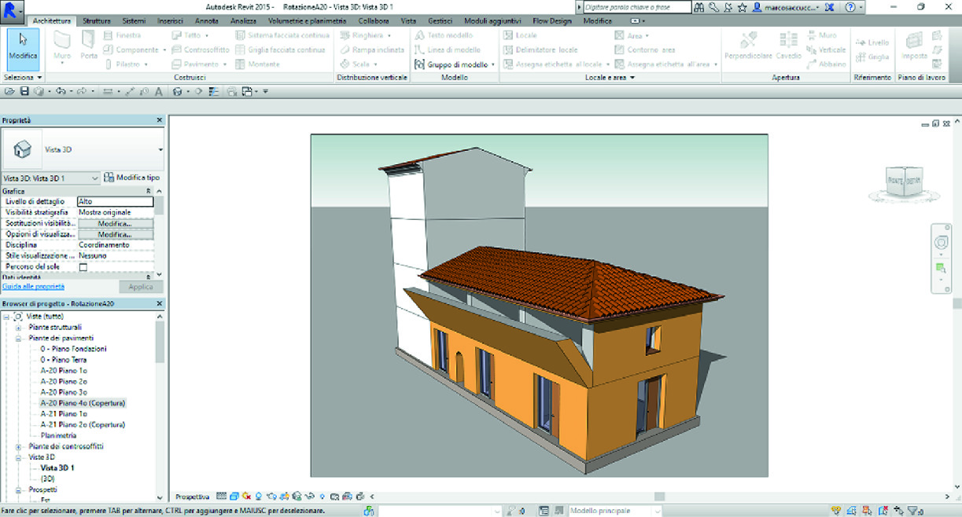Viewport: 962px width, 517px height.
Task: Click the Open folder icon in quick access toolbar
Action: coord(9,92)
